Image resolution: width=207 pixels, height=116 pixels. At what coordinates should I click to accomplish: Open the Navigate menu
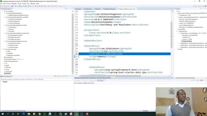tap(14, 4)
